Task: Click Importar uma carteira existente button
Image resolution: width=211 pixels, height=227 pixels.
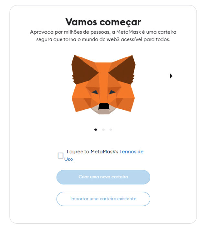Action: coord(103,199)
